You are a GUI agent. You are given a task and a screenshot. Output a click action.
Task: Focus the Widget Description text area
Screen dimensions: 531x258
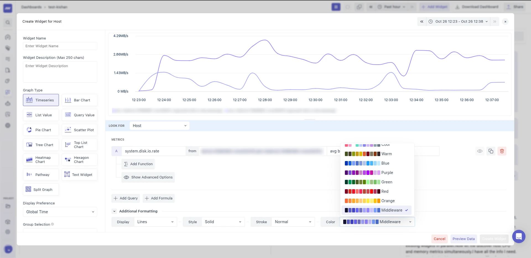pos(60,72)
